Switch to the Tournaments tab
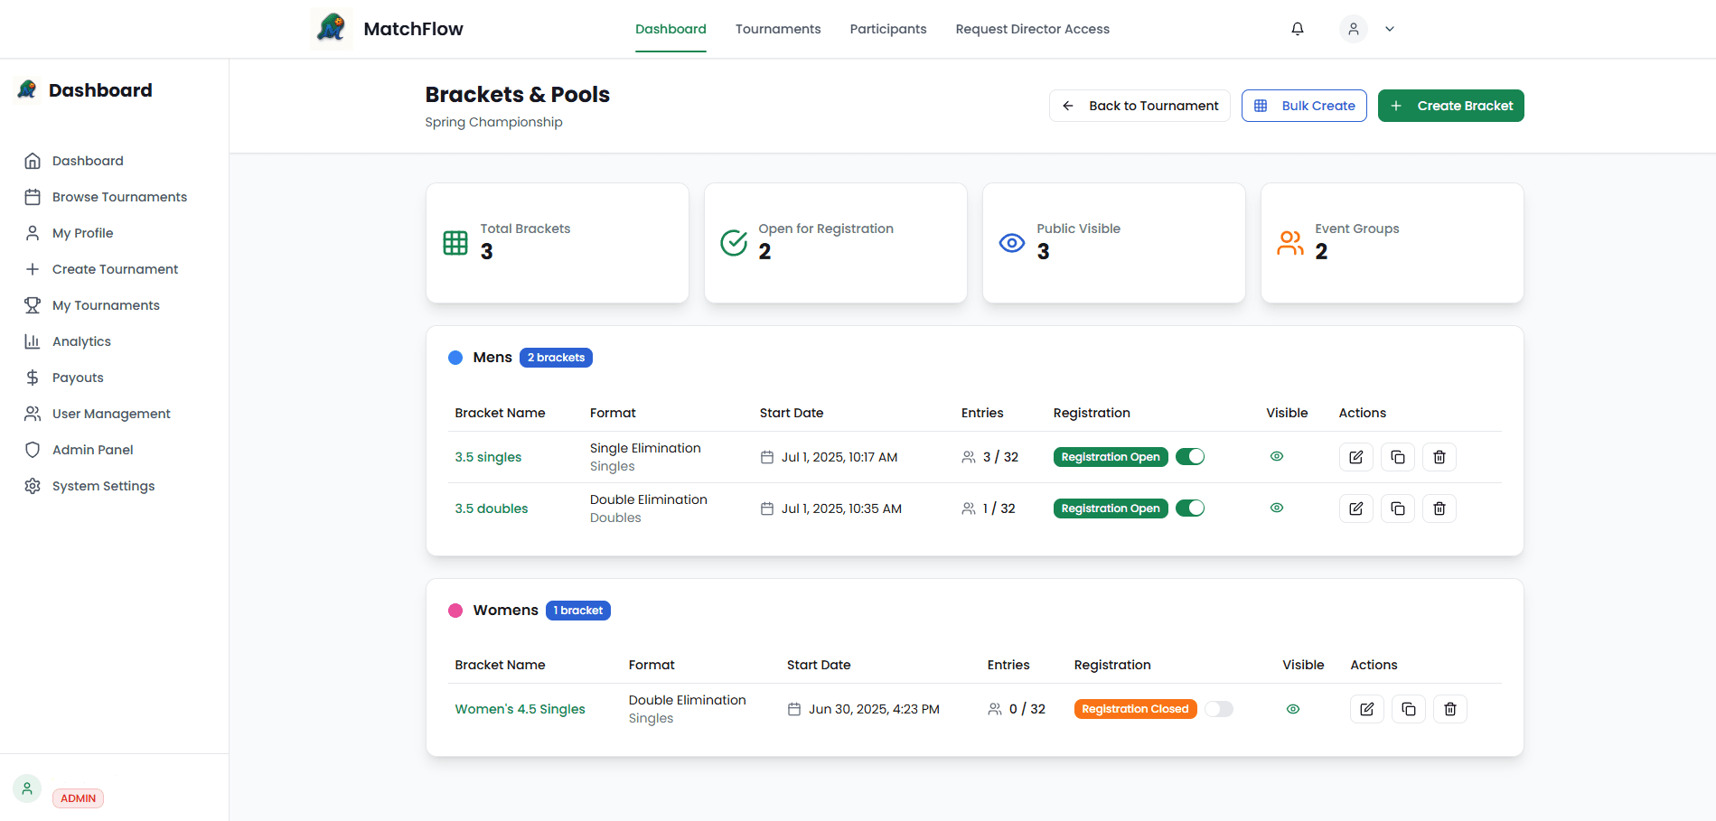The image size is (1716, 821). (777, 28)
